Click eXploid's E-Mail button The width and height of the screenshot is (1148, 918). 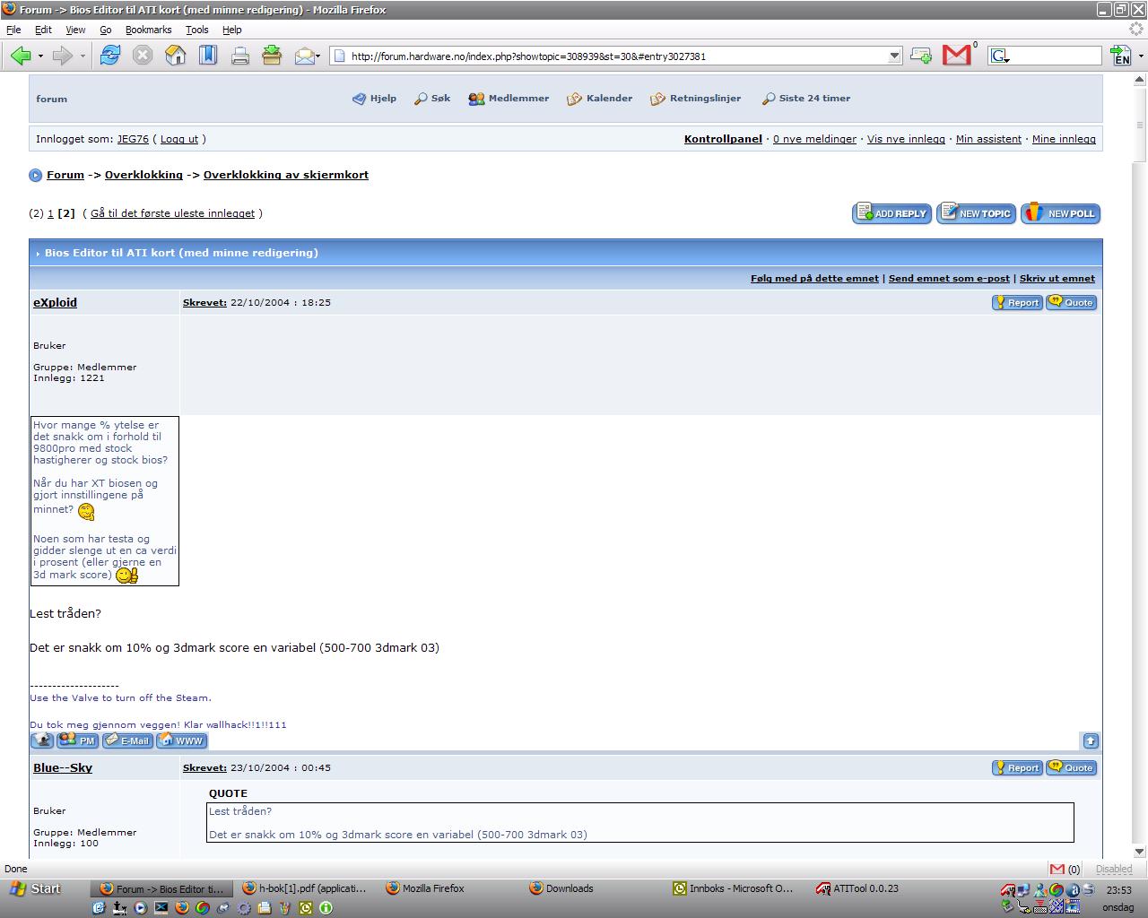pos(127,740)
